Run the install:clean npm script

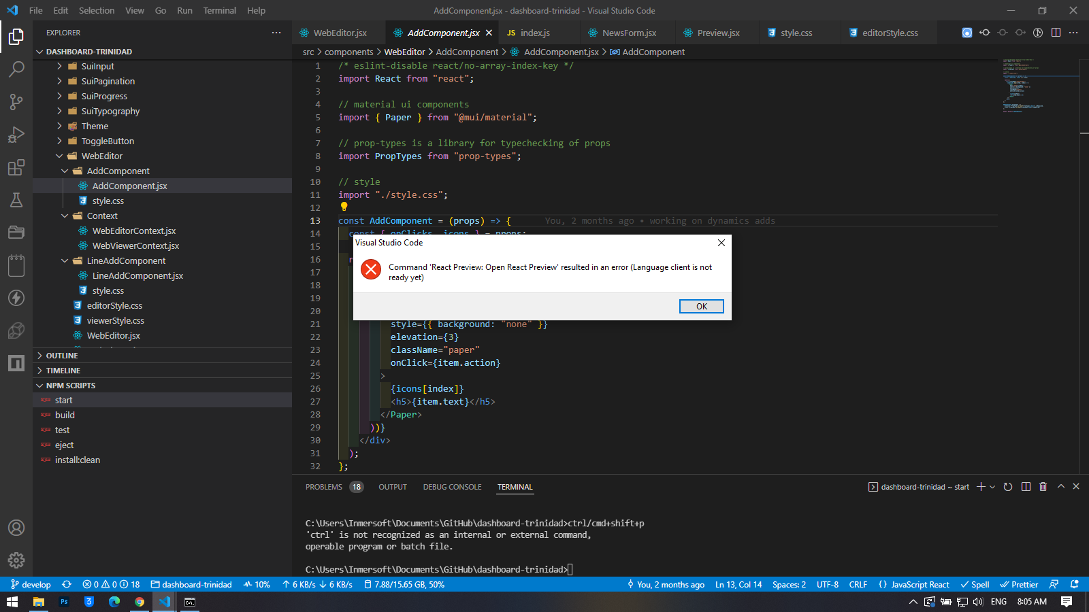[x=162, y=460]
